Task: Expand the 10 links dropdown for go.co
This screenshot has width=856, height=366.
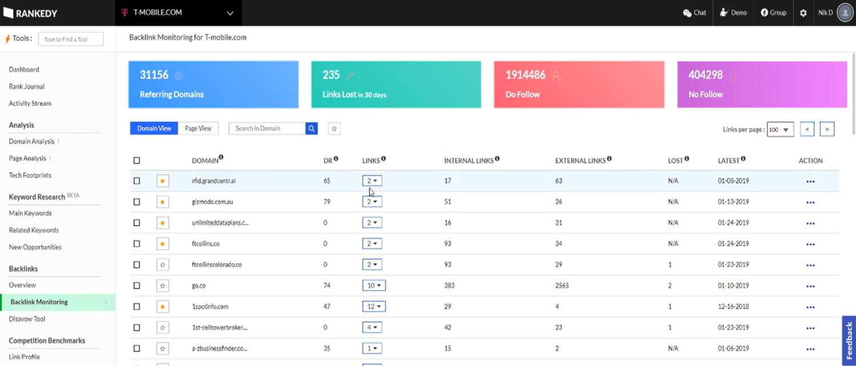Action: [x=374, y=285]
